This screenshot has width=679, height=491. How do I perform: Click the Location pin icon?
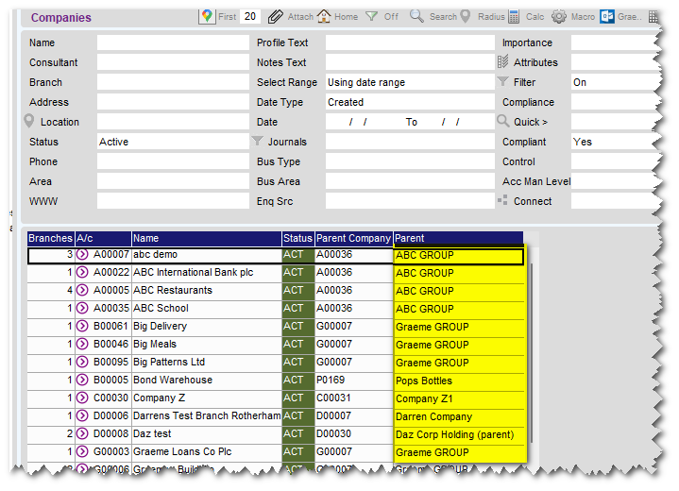point(29,121)
